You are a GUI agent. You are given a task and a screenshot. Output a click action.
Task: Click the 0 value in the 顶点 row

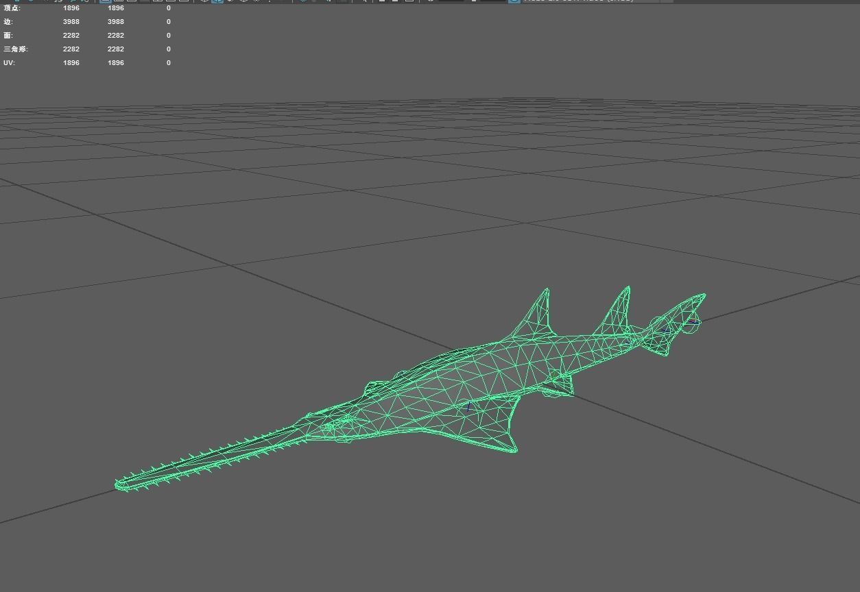[169, 8]
